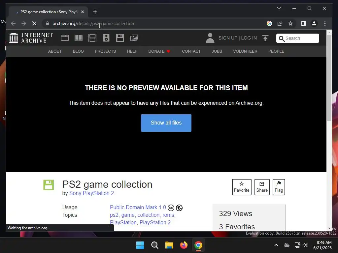Open the Images icon in Archive header
The image size is (338, 253).
pyautogui.click(x=134, y=38)
